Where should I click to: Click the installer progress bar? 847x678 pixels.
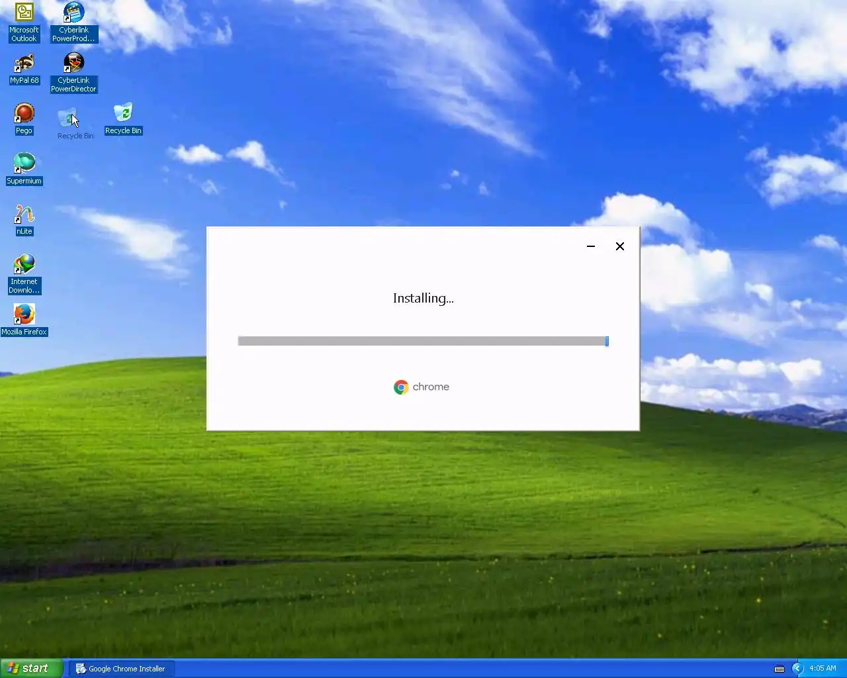423,341
